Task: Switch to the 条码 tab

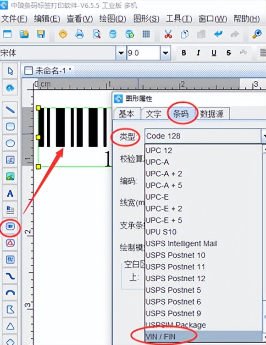Action: [181, 114]
